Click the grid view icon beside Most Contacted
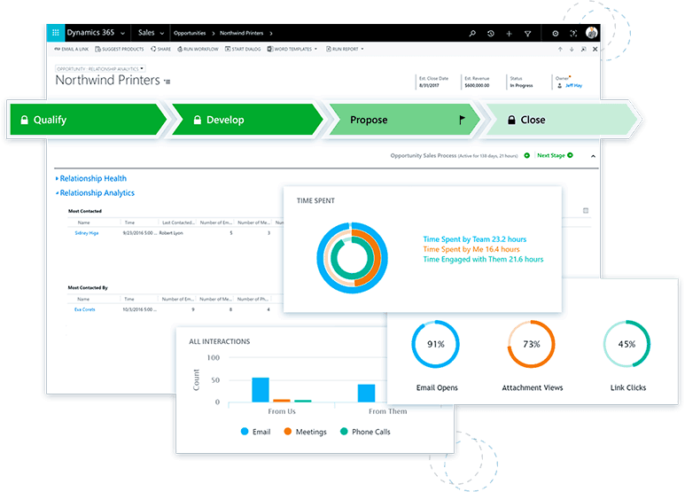Screen dimensions: 685x492 tap(586, 211)
